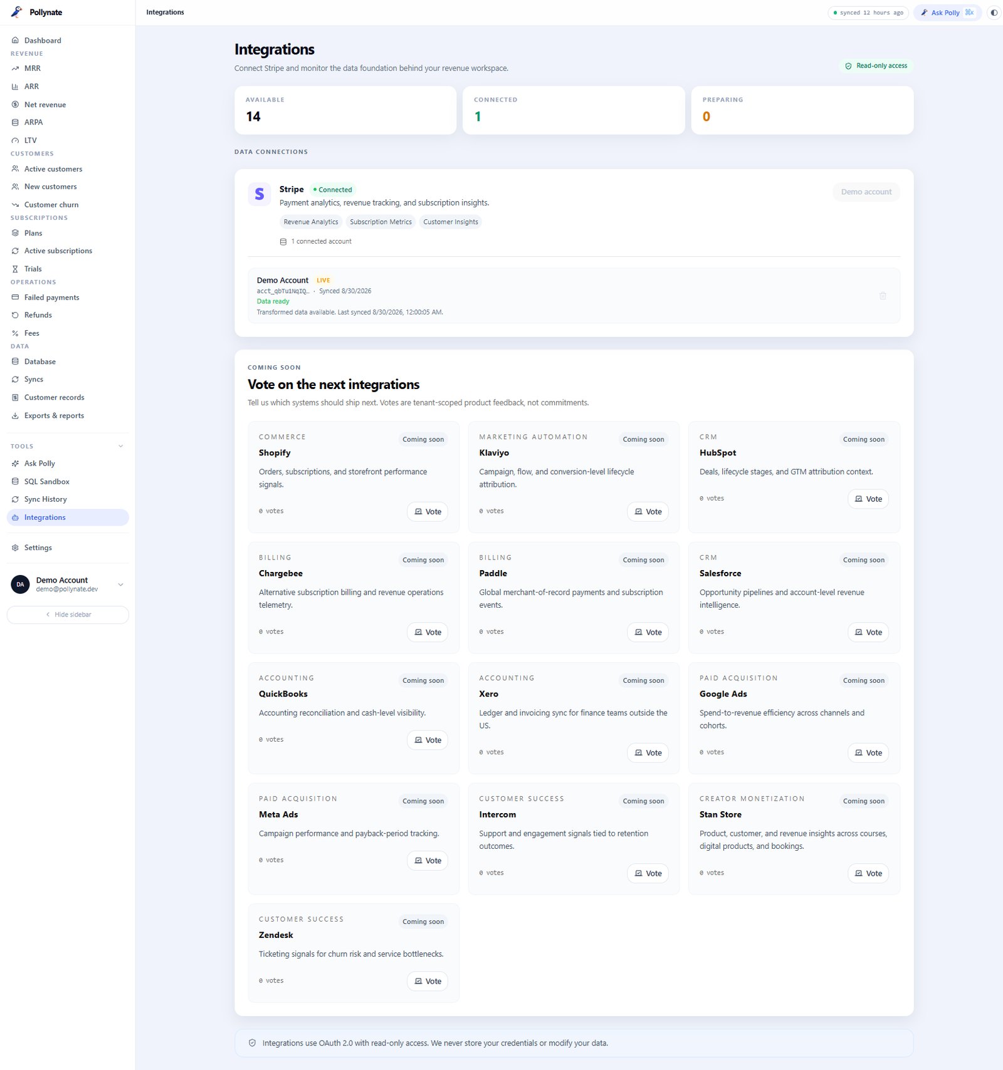The width and height of the screenshot is (1003, 1070).
Task: Open the Integrations sidebar item
Action: [x=68, y=517]
